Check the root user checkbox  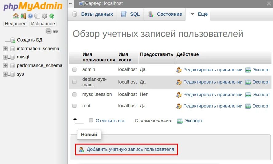coord(75,106)
